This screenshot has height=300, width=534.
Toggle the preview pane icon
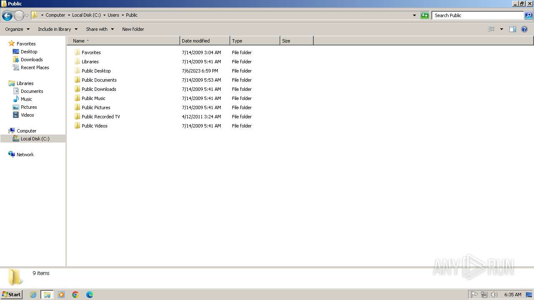[x=513, y=29]
